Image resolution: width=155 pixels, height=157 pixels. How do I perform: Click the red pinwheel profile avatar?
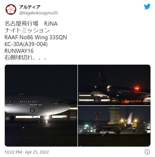tap(11, 9)
